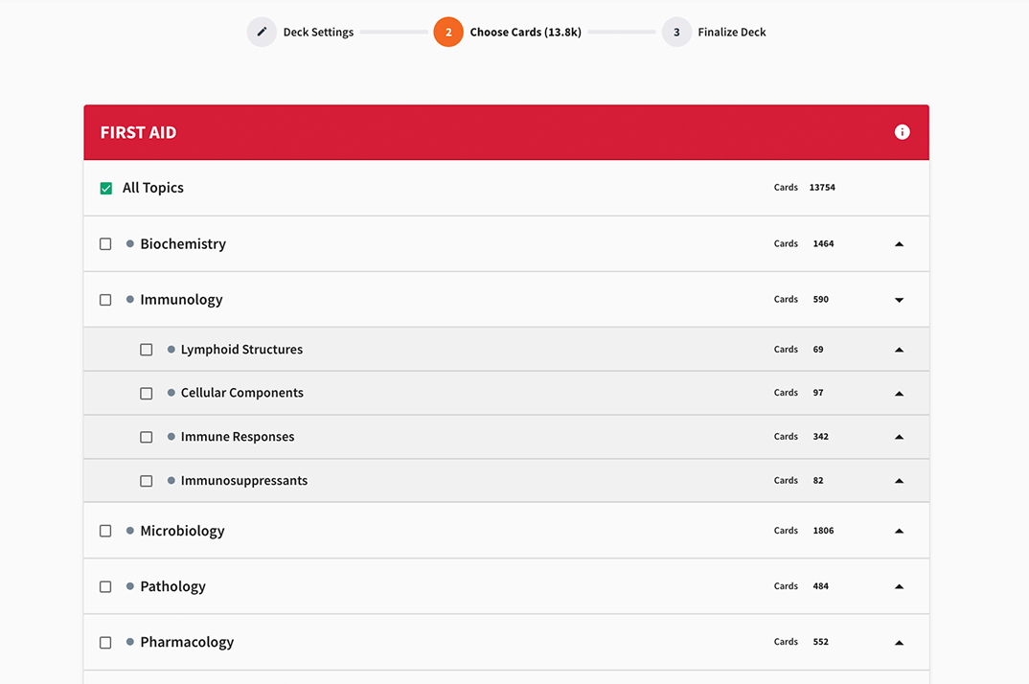
Task: Click the step 3 circle
Action: 676,32
